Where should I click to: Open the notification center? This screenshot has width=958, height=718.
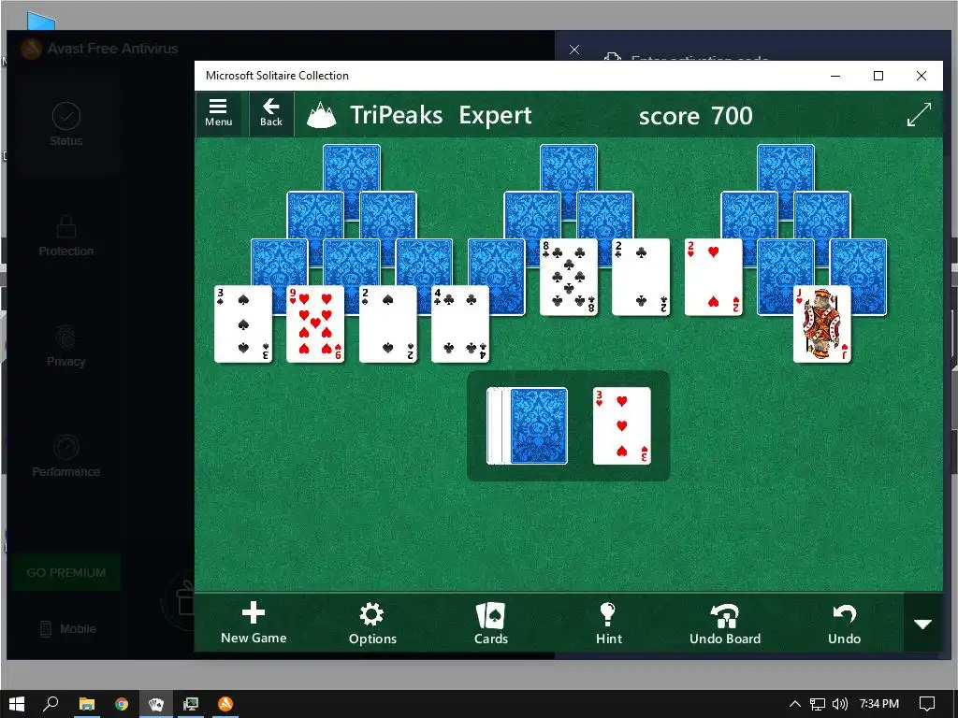pos(927,704)
